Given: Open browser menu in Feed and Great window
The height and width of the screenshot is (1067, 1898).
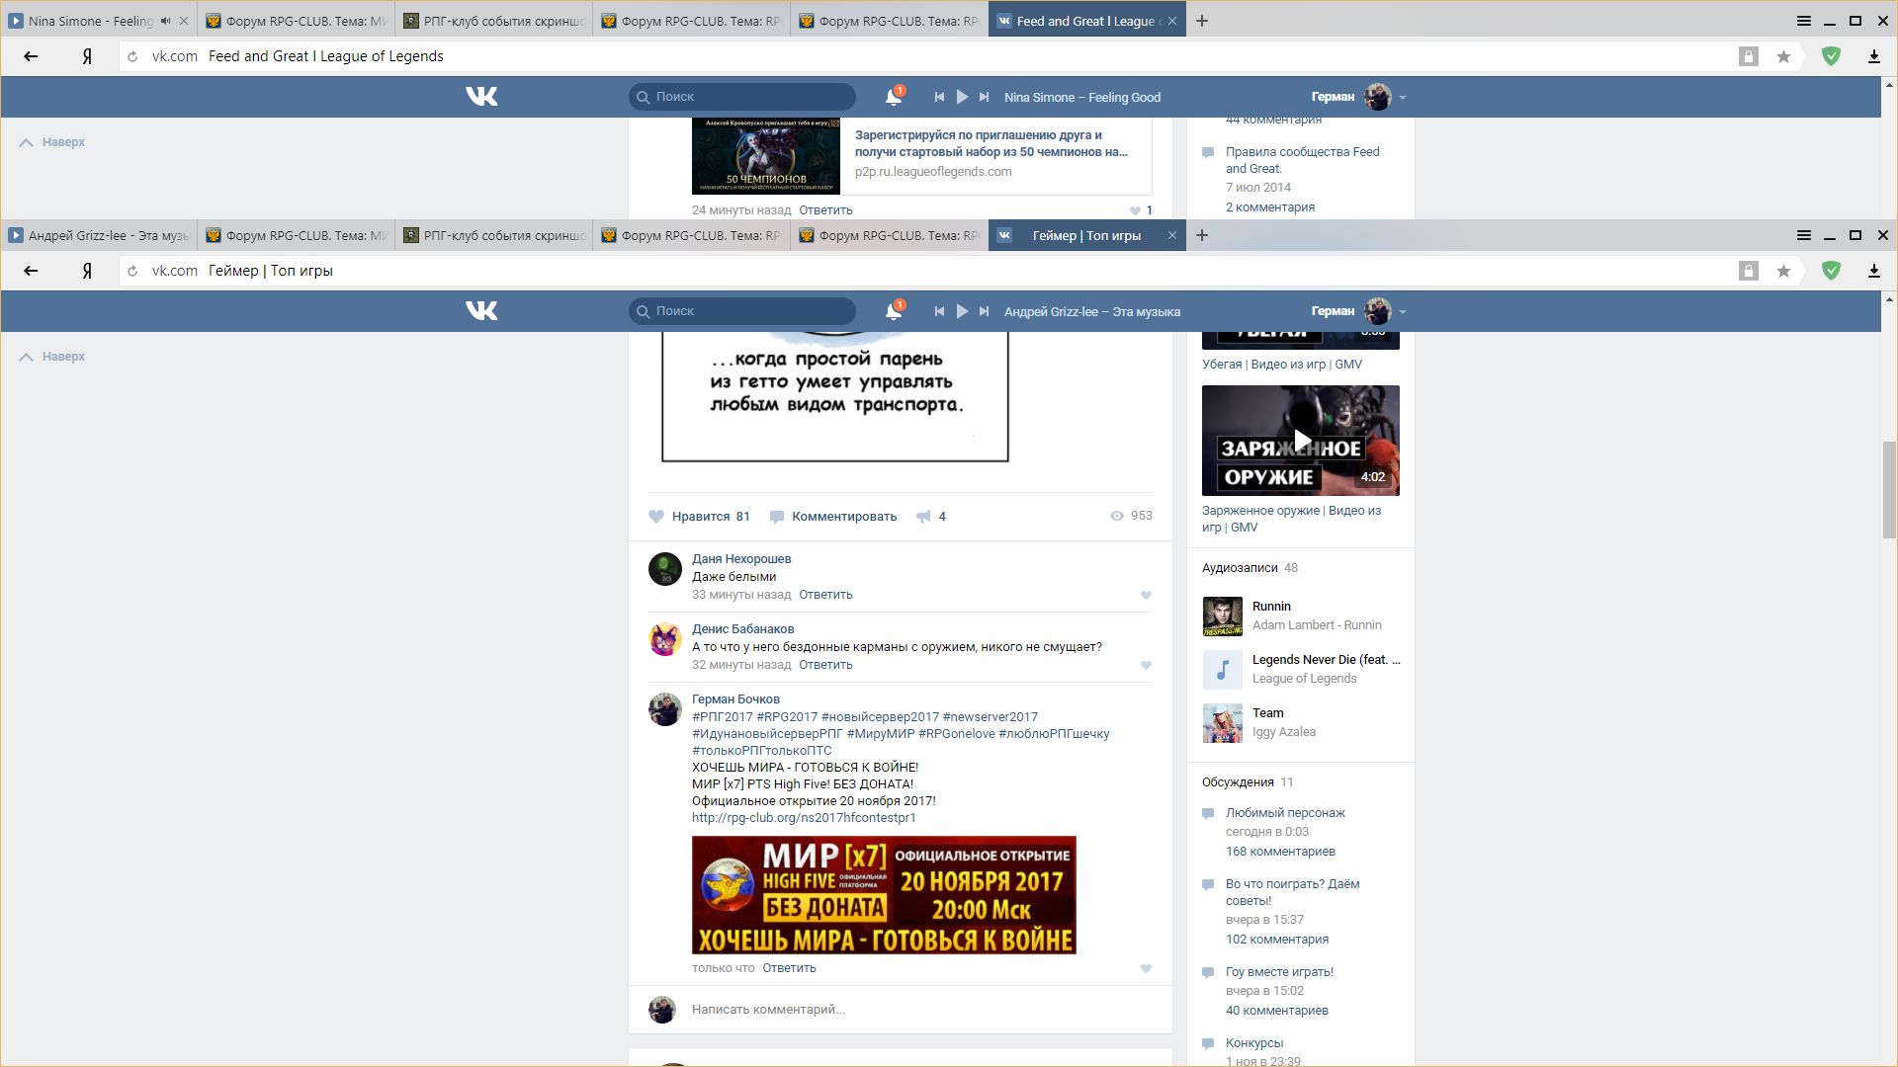Looking at the screenshot, I should pyautogui.click(x=1803, y=21).
